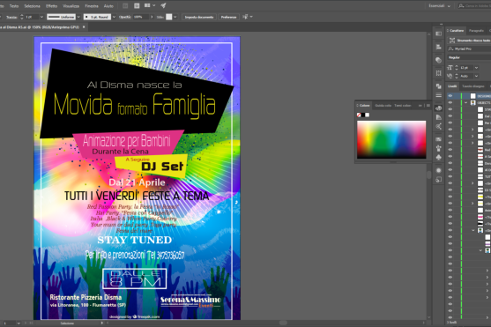The image size is (491, 327).
Task: Pick a color from the Colore spectrum
Action: pos(391,139)
